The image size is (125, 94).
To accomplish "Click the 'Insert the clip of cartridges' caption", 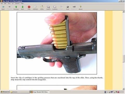I will 57,79.
